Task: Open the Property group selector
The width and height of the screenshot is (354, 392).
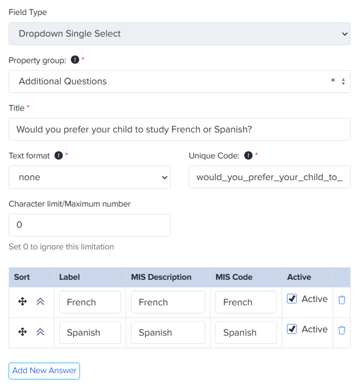Action: tap(169, 81)
